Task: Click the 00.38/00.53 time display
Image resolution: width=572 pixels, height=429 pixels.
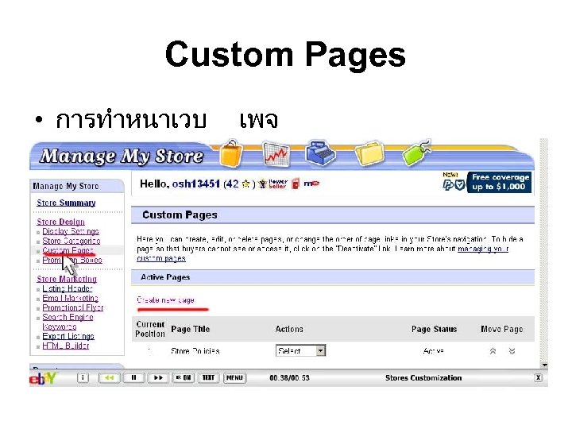Action: (289, 378)
